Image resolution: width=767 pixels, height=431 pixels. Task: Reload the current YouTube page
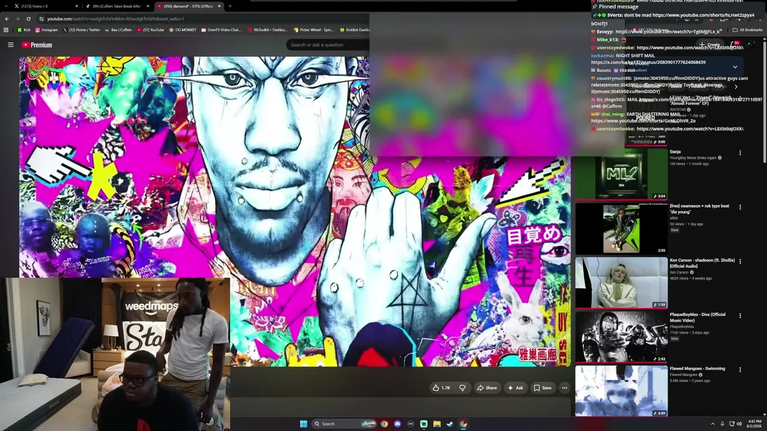[x=29, y=19]
